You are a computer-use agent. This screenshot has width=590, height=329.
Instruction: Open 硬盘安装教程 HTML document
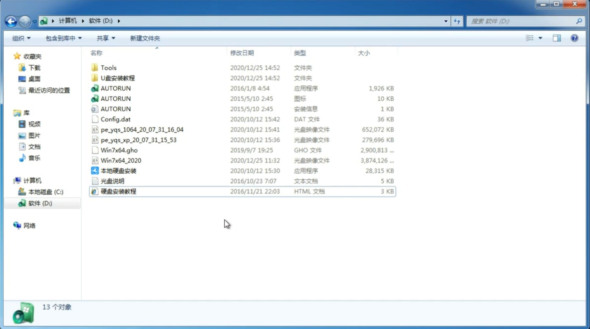(x=118, y=191)
